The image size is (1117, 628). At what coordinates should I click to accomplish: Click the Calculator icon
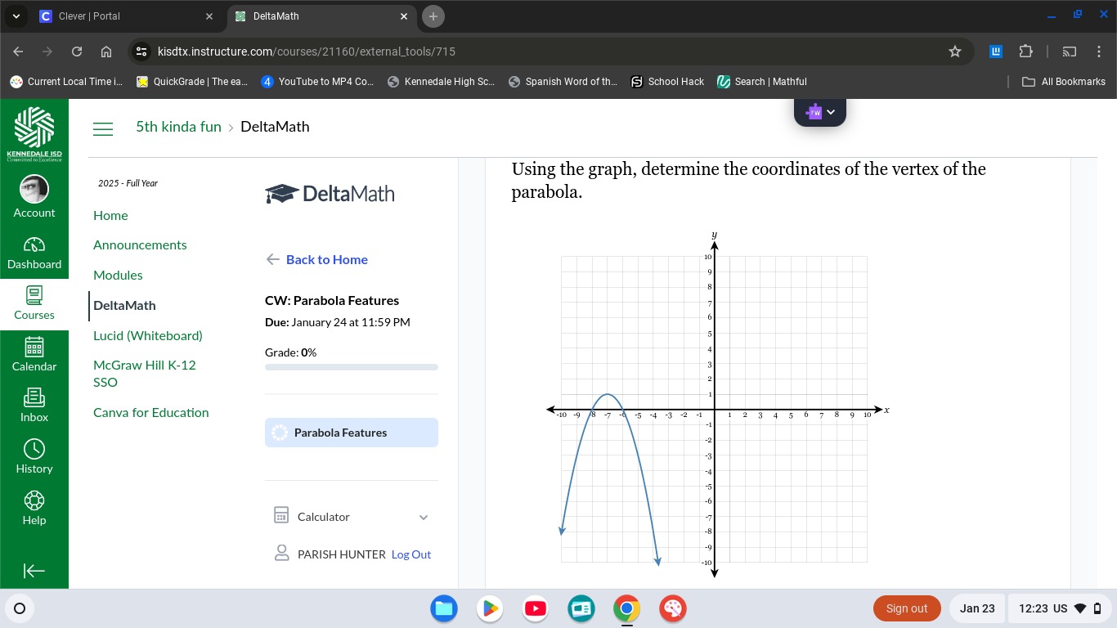[x=281, y=516]
